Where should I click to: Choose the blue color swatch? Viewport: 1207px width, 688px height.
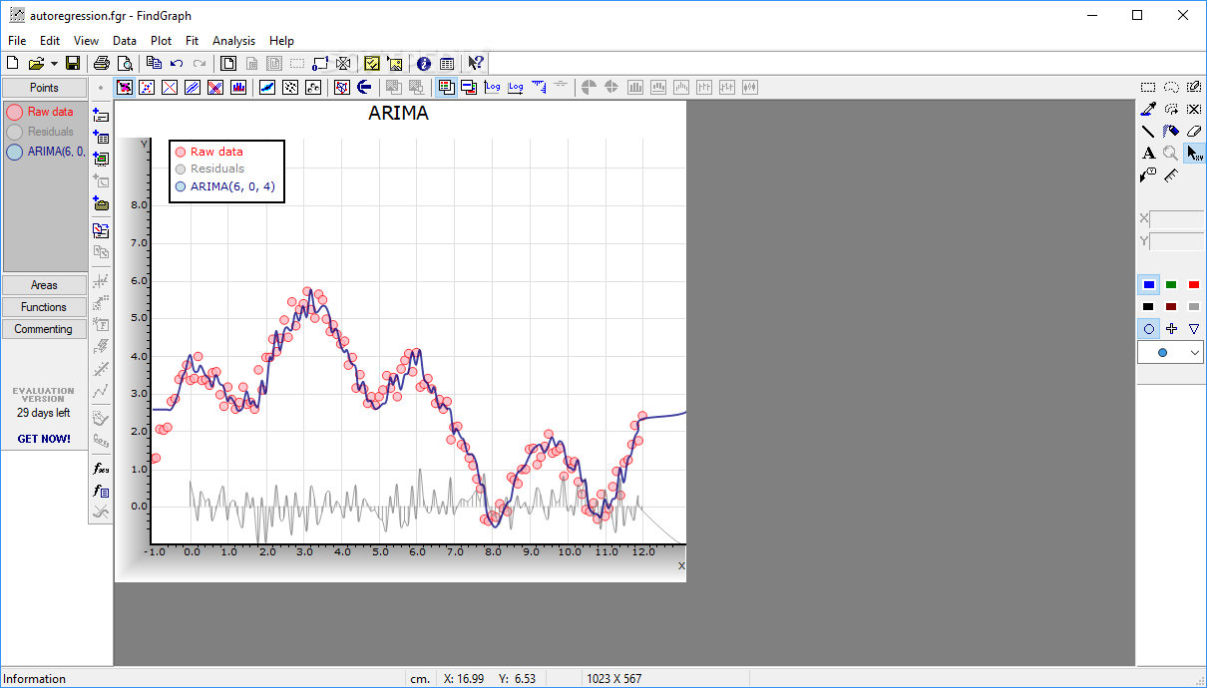click(1148, 285)
